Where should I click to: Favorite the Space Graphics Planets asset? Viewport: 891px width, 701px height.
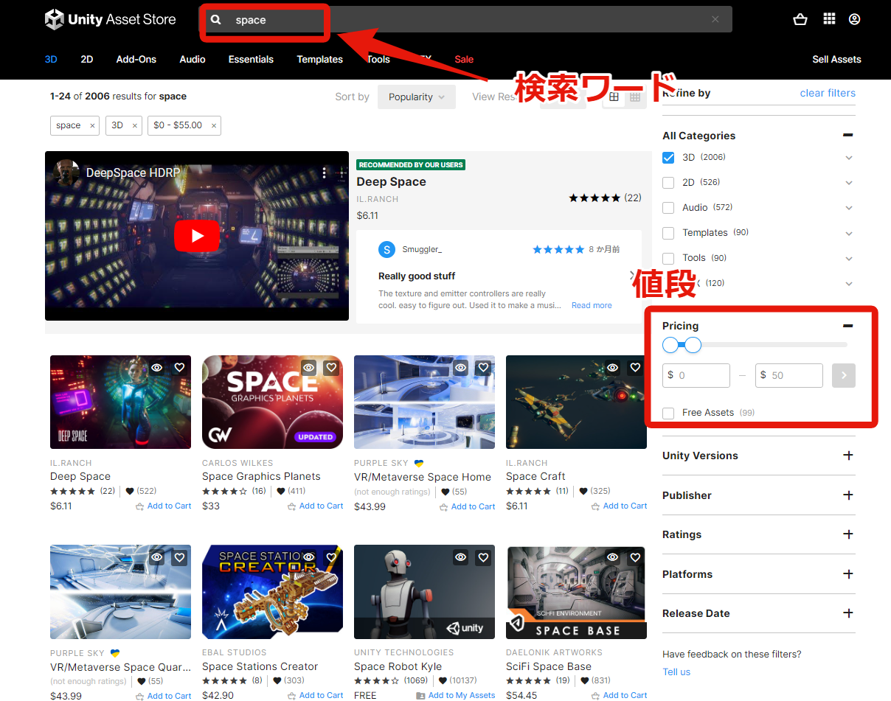tap(330, 366)
